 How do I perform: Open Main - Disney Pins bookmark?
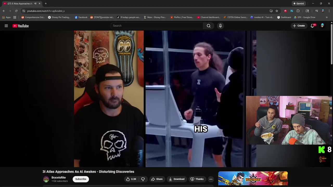(155, 17)
